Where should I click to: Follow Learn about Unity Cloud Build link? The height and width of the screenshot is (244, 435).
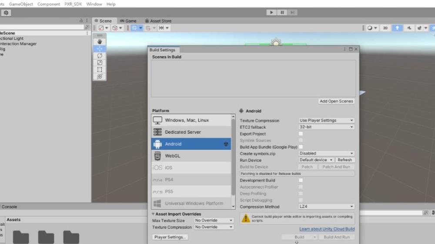coord(327,229)
